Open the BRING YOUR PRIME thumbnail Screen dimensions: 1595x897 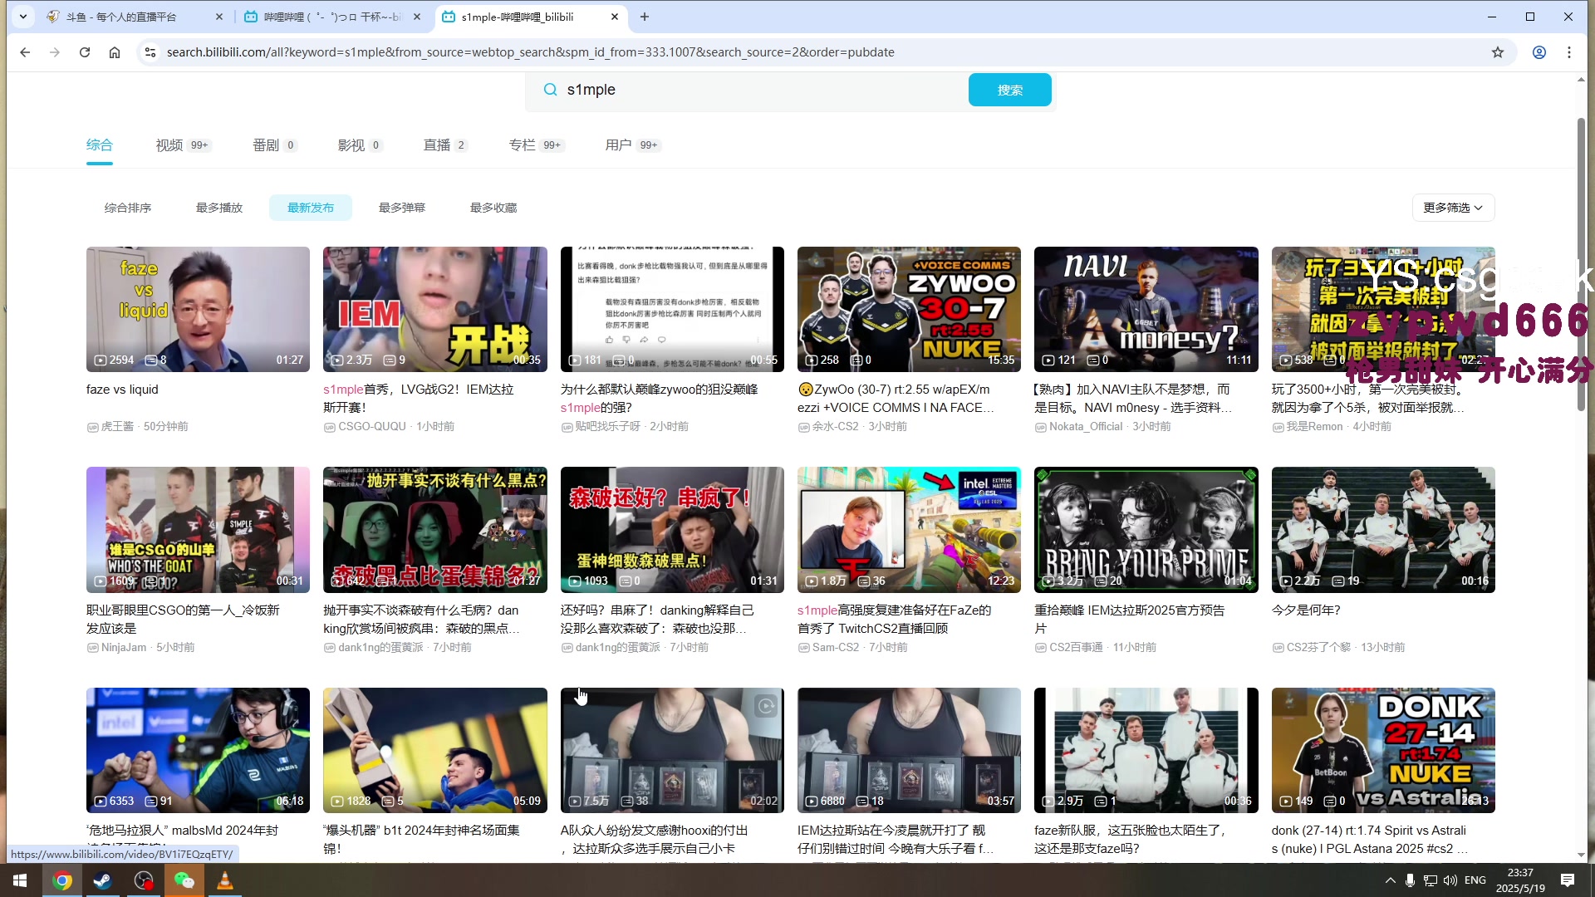tap(1146, 530)
